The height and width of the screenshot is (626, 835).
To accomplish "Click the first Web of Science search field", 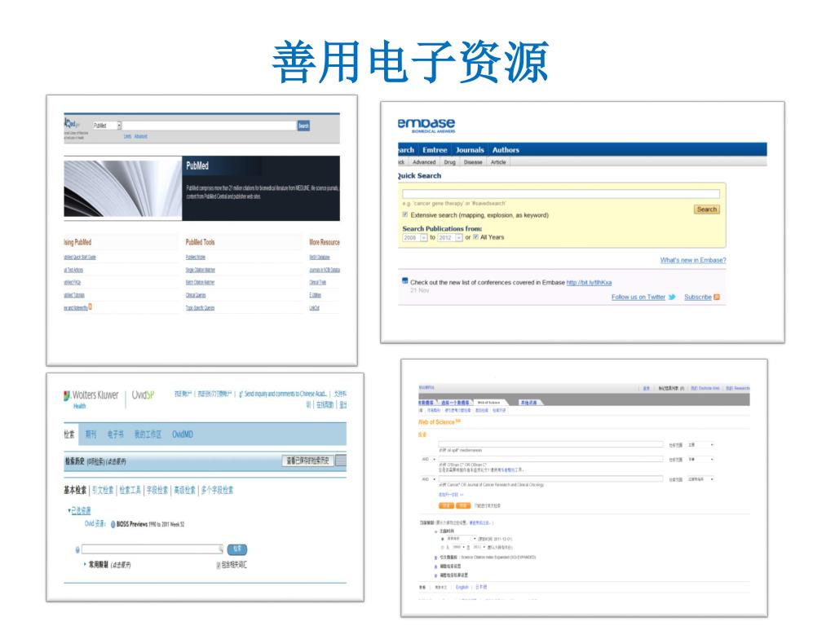I will [x=550, y=444].
